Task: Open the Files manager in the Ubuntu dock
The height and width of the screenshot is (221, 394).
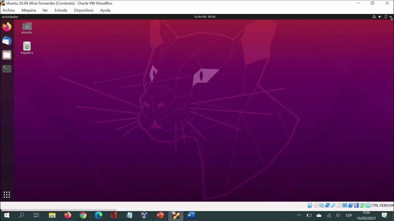Action: click(7, 55)
